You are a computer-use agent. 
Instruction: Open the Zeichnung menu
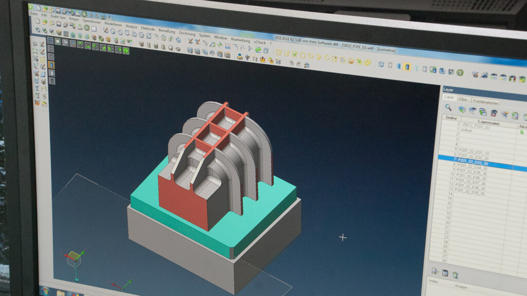pos(187,33)
